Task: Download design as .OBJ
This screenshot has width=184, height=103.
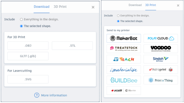Action: click(x=28, y=46)
